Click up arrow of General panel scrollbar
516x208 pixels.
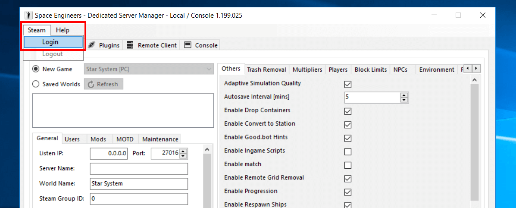coord(207,149)
